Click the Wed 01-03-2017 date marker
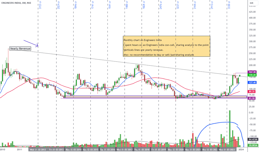This screenshot has height=152, width=259. tap(124, 150)
